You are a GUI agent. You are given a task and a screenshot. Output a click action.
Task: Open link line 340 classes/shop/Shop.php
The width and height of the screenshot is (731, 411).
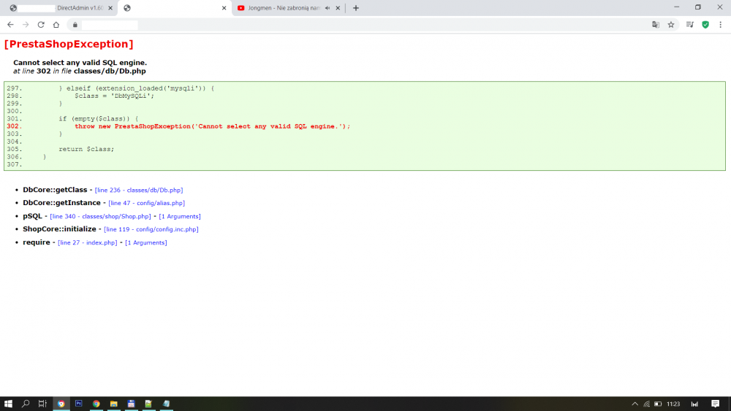click(x=100, y=216)
